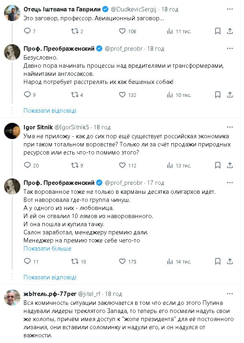244x343 pixels.
Task: Like the tweet with 175 likes
Action: tap(123, 262)
